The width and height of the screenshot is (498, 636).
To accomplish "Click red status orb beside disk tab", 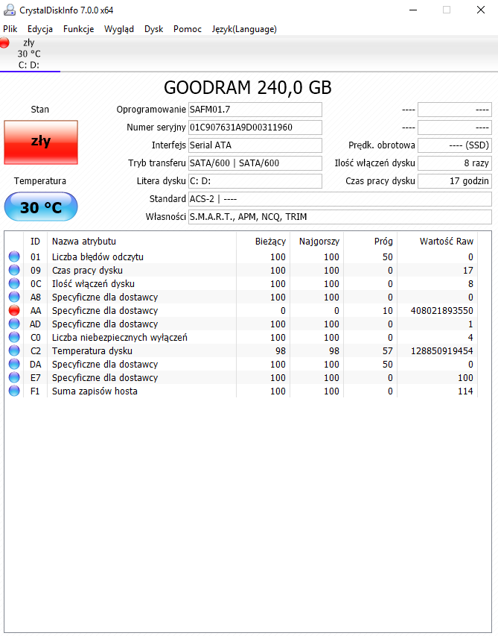I will coord(4,42).
